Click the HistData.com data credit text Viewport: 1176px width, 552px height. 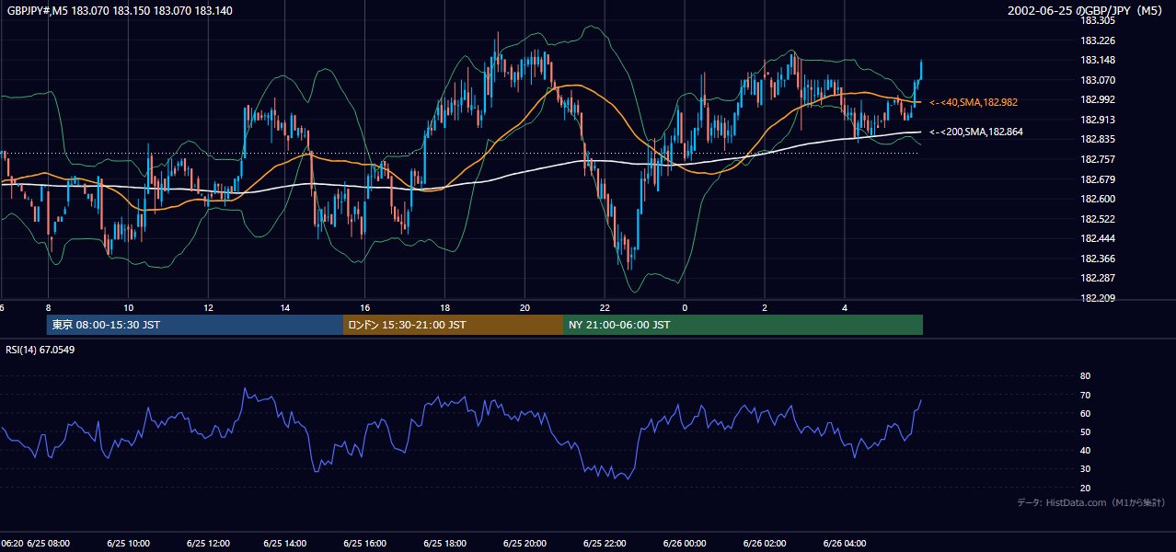(x=1090, y=502)
